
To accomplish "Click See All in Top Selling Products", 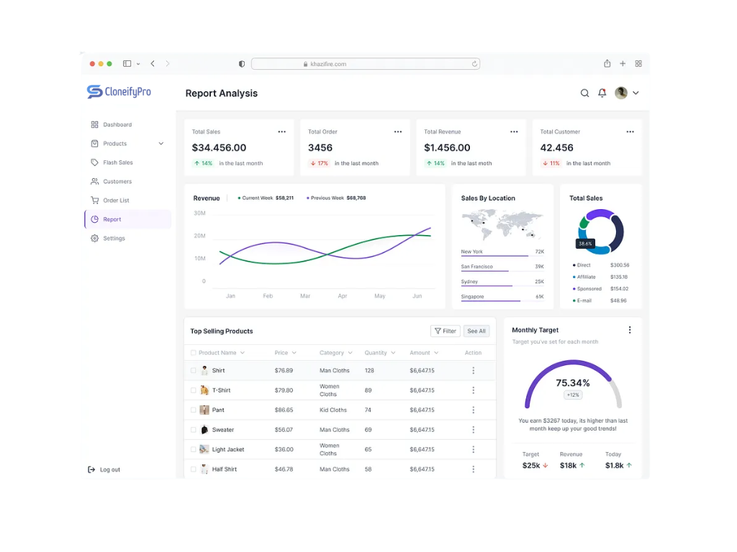I will 476,331.
